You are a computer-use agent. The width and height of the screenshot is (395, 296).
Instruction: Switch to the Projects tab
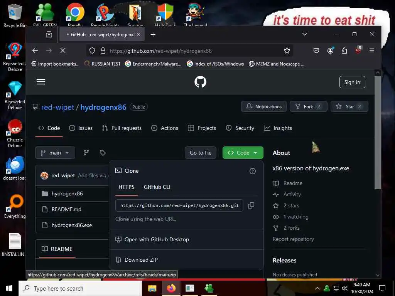[202, 128]
